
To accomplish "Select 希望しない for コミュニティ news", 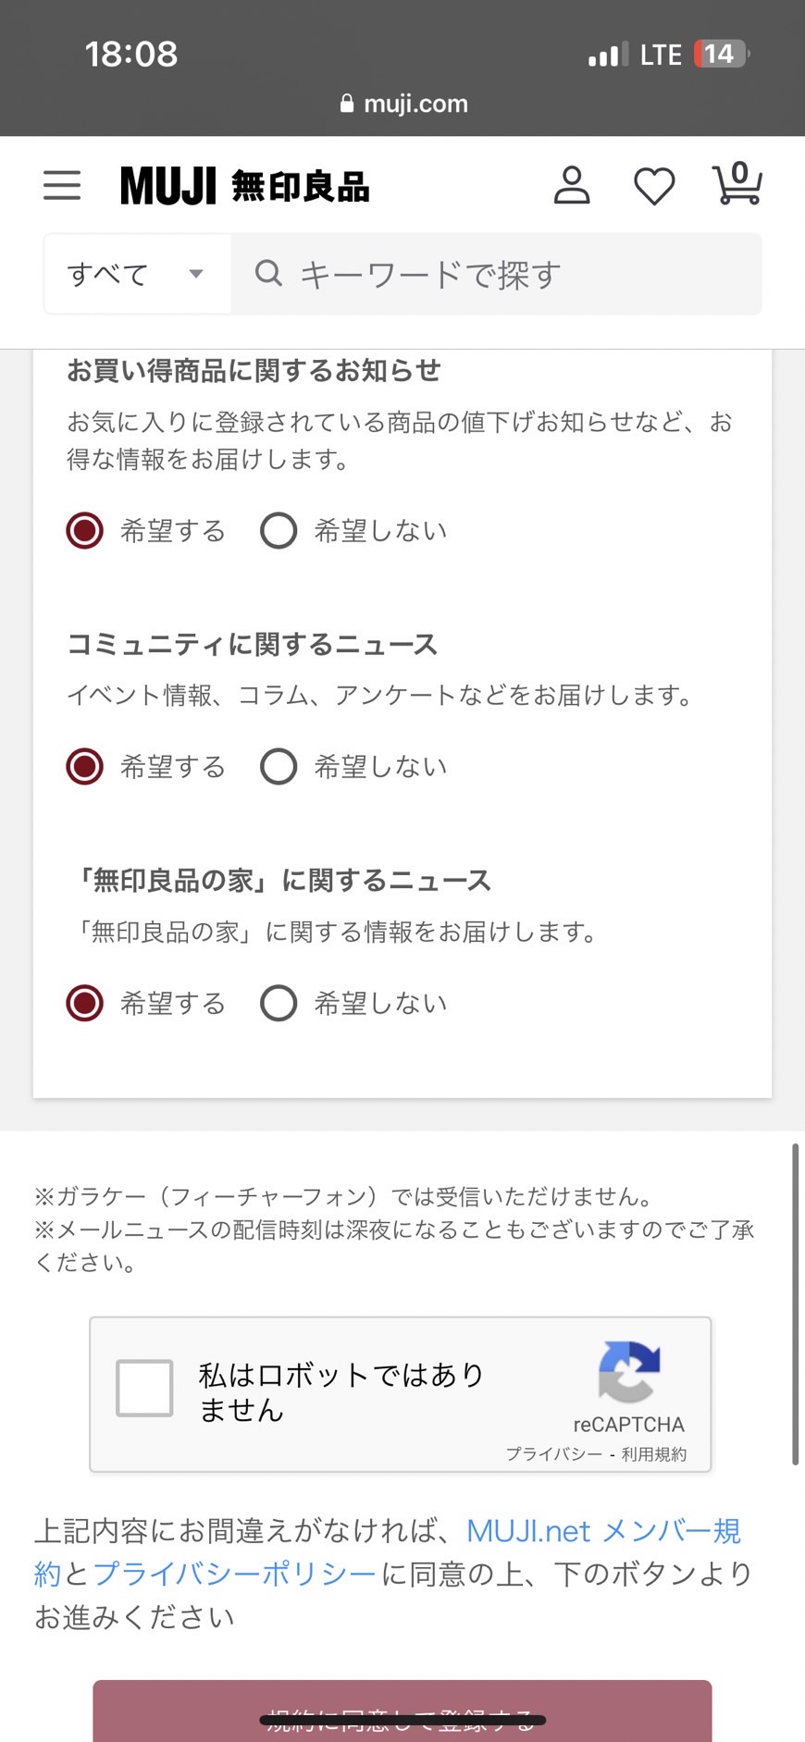I will coord(279,767).
